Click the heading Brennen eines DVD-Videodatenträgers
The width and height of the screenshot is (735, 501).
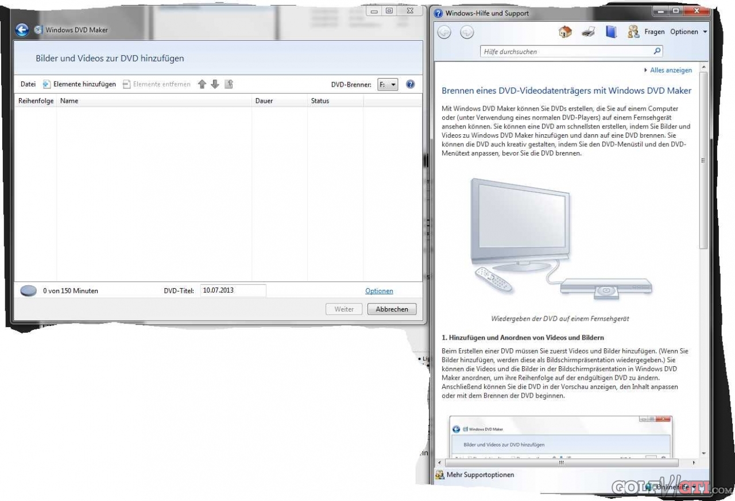click(x=566, y=91)
